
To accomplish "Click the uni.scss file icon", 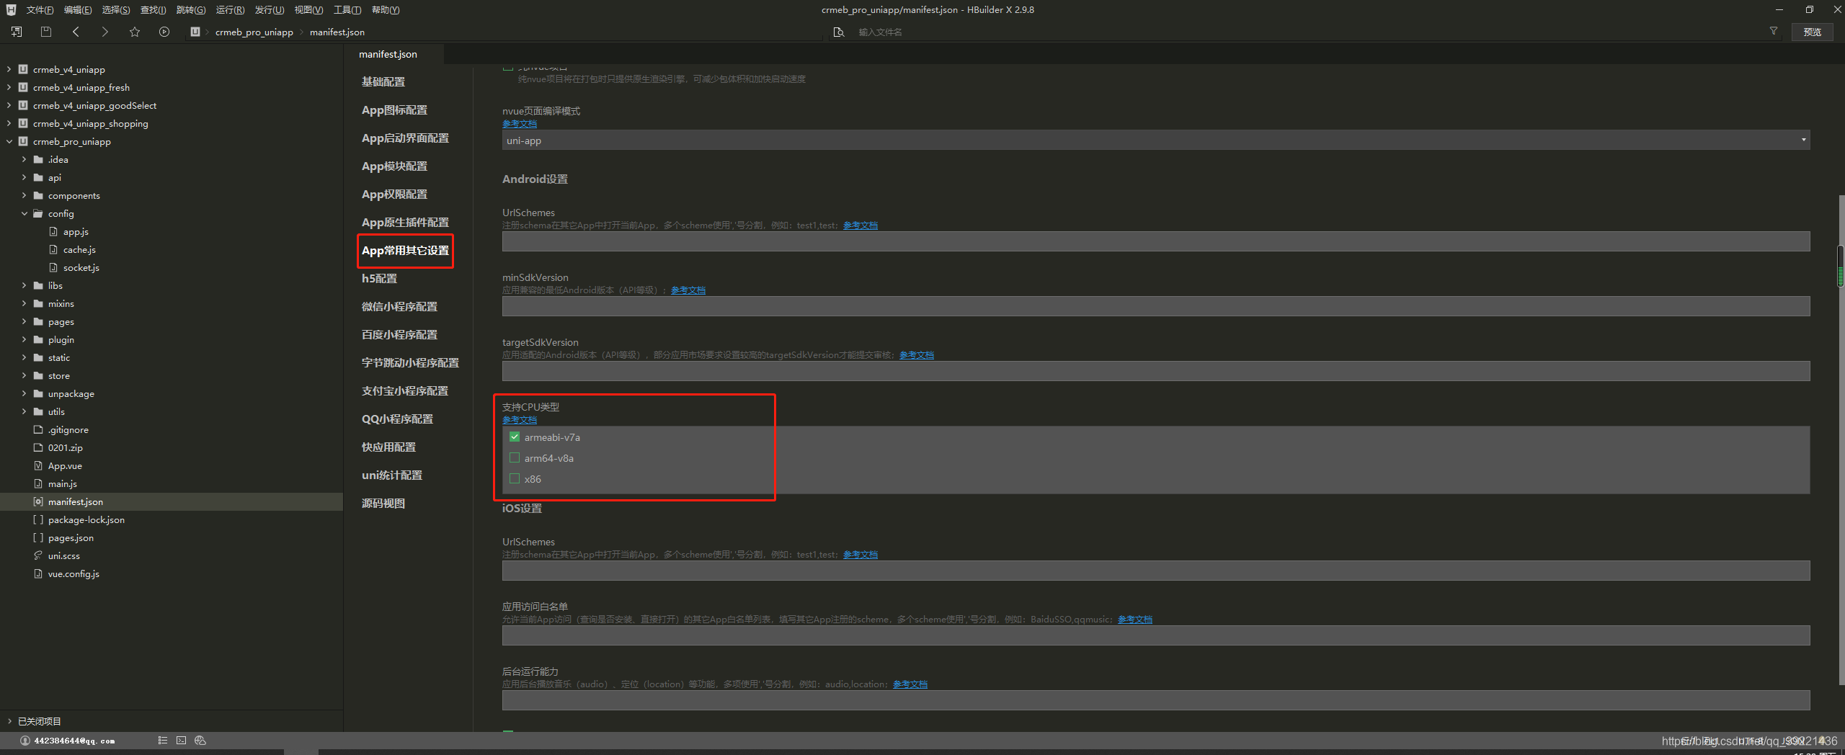I will (38, 555).
